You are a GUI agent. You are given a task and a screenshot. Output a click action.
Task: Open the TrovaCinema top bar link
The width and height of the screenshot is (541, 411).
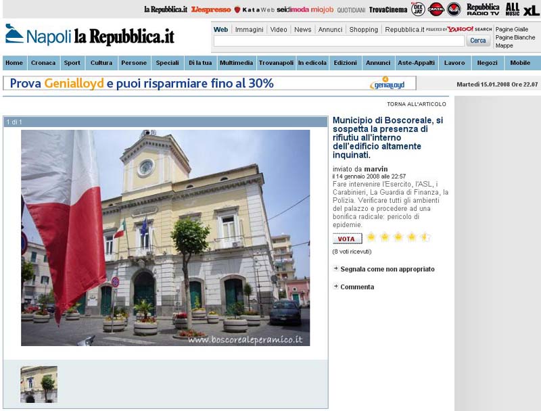388,9
